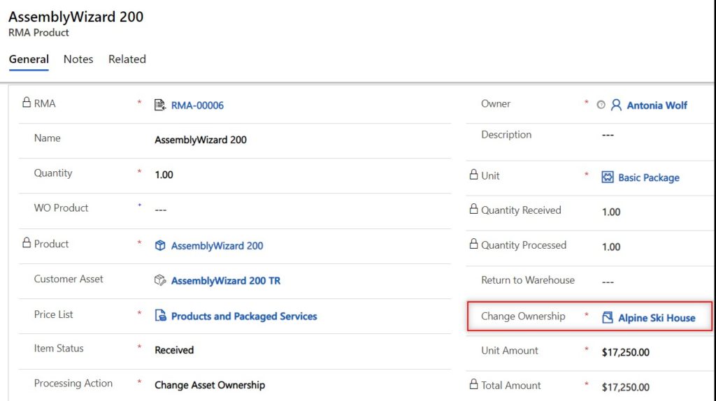716x401 pixels.
Task: Click the lock icon beside Total Amount
Action: (473, 384)
